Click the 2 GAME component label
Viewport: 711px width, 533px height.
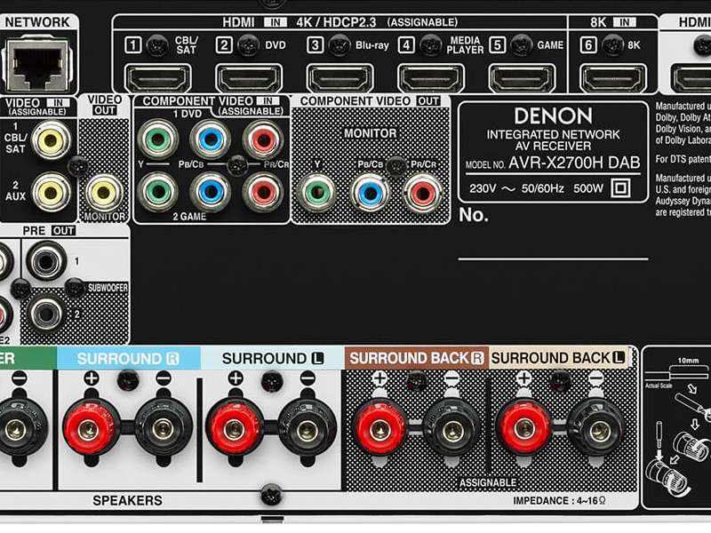(x=189, y=217)
